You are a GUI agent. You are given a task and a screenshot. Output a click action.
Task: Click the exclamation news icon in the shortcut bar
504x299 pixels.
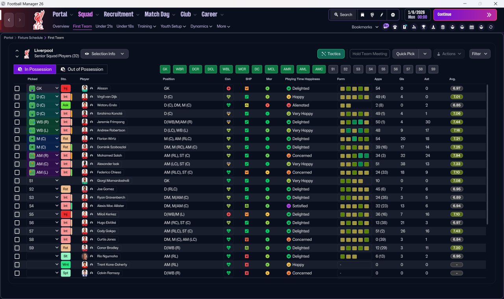pyautogui.click(x=405, y=27)
